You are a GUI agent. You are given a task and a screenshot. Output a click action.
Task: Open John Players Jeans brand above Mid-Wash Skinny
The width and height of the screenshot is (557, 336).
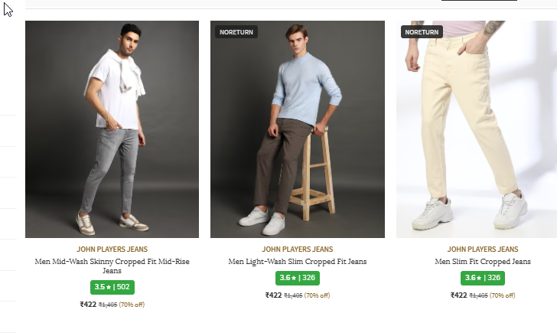[112, 250]
